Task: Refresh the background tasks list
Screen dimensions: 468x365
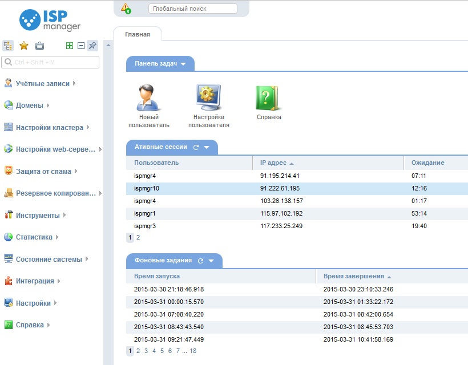Action: coord(200,261)
